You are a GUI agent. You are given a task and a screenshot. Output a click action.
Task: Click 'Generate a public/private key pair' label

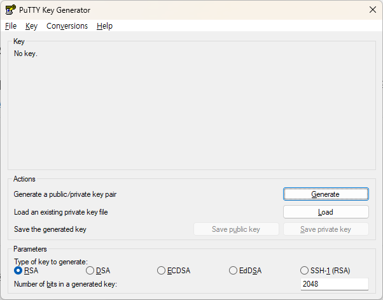coord(65,194)
